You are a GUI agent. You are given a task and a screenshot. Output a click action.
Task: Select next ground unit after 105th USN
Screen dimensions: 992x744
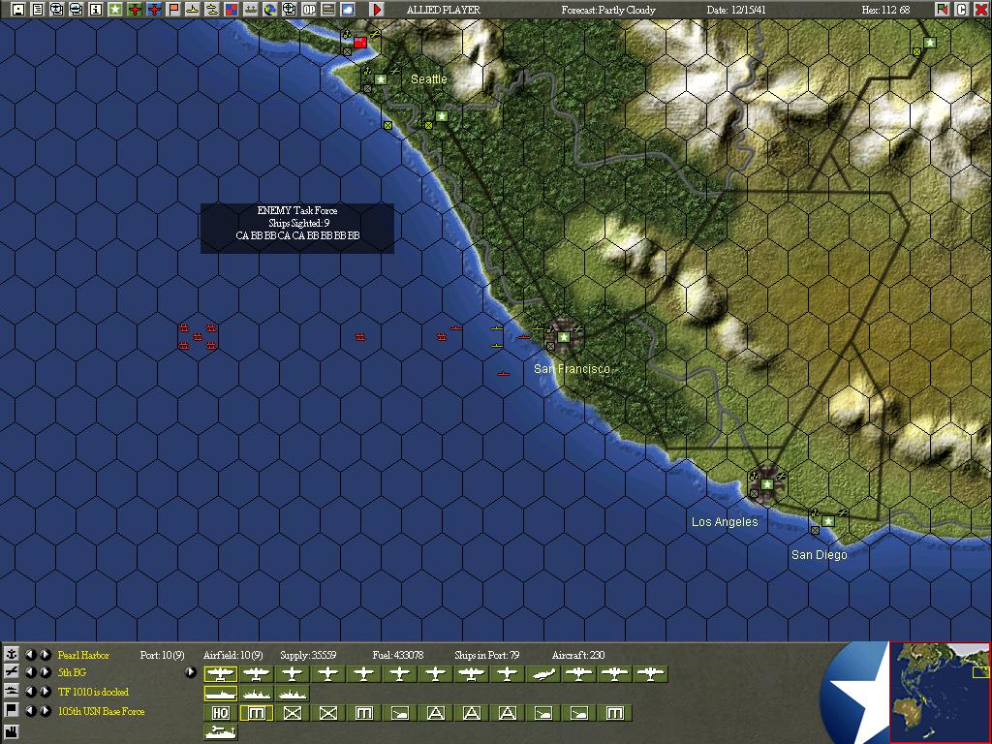45,710
